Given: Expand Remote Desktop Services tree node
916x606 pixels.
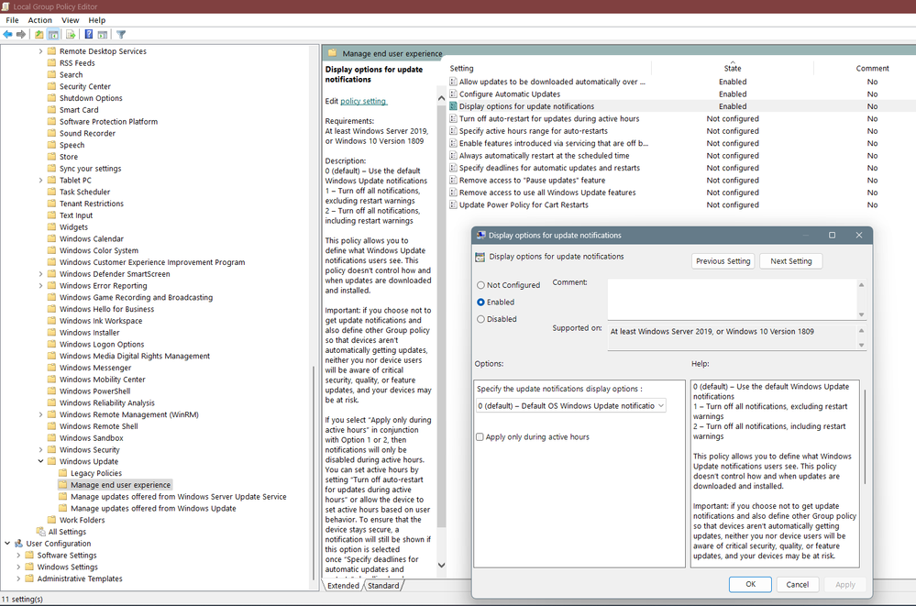Looking at the screenshot, I should pos(41,51).
